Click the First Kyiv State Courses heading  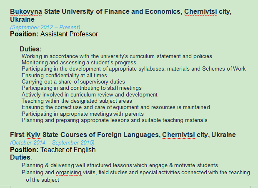click(123, 135)
